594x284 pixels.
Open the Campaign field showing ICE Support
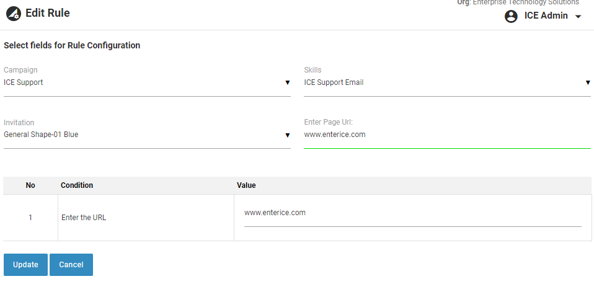coord(143,82)
